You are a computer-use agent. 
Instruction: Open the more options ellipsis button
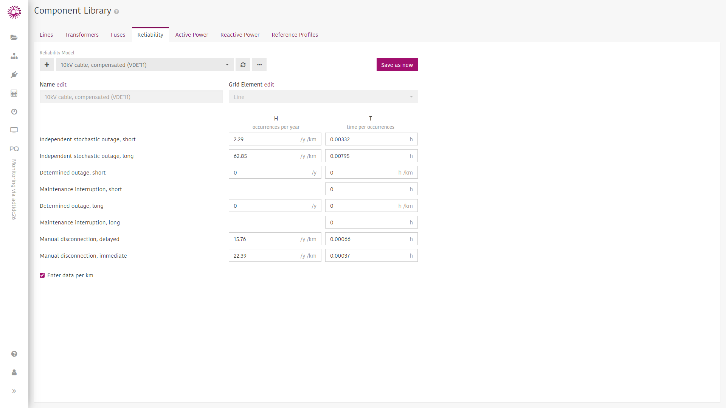click(x=259, y=65)
